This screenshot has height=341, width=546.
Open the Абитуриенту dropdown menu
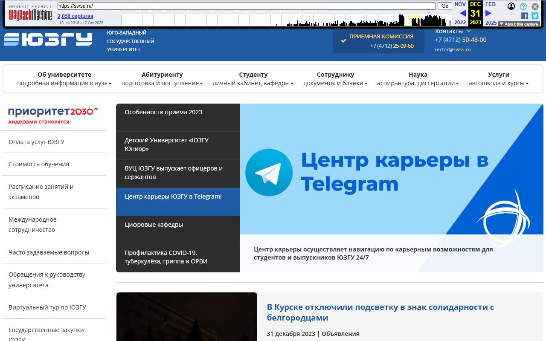click(162, 79)
